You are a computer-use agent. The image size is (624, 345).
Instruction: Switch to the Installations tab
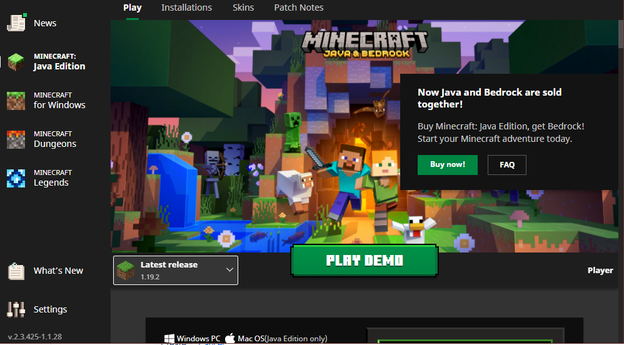(x=187, y=7)
